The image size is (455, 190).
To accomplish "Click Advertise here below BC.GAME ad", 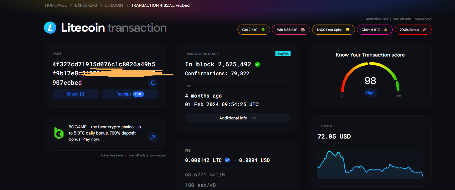I will pos(112,155).
